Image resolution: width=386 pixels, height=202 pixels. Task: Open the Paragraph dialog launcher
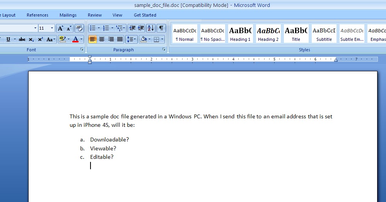click(x=164, y=50)
